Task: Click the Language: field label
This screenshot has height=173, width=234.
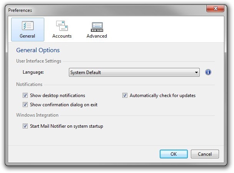Action: [x=33, y=72]
